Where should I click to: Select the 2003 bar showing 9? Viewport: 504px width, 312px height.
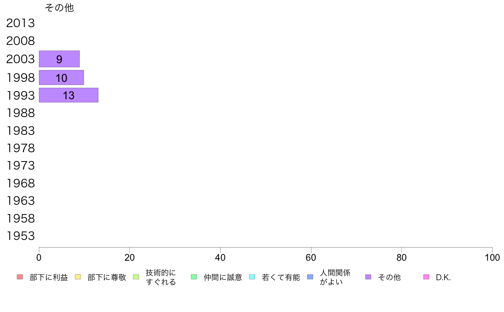(59, 59)
